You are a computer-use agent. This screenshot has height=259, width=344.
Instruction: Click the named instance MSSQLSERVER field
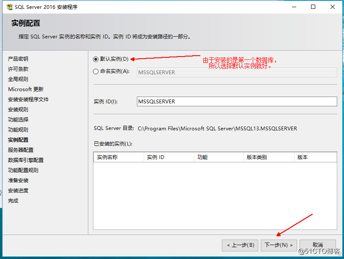[x=237, y=72]
